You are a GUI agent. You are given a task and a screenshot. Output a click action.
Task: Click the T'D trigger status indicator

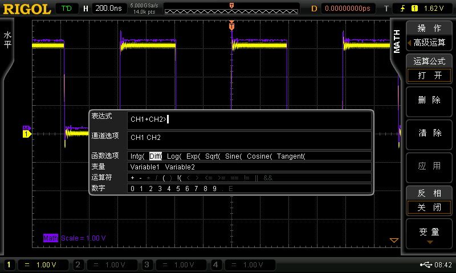pyautogui.click(x=67, y=9)
